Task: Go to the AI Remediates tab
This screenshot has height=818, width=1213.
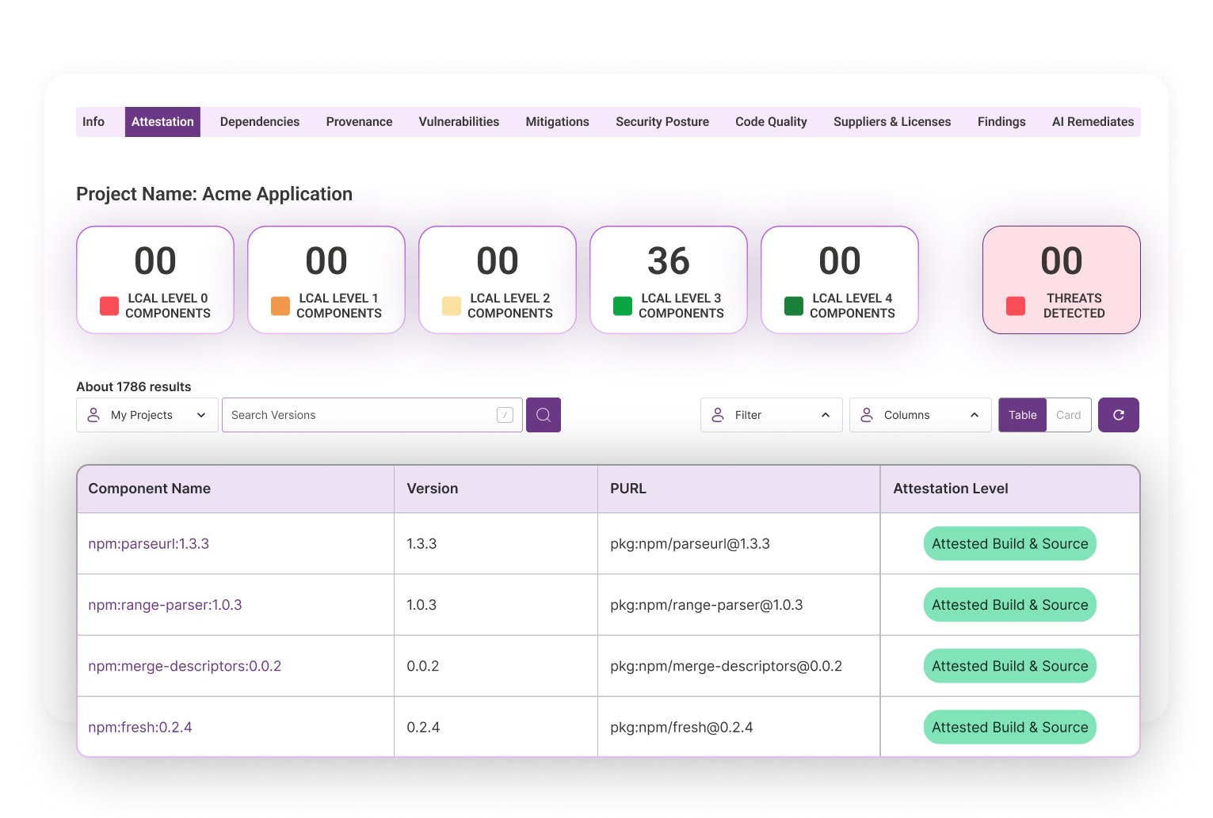Action: 1093,122
